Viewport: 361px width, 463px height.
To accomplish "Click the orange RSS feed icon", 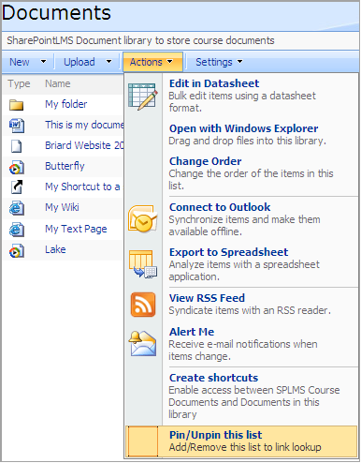I will (143, 305).
